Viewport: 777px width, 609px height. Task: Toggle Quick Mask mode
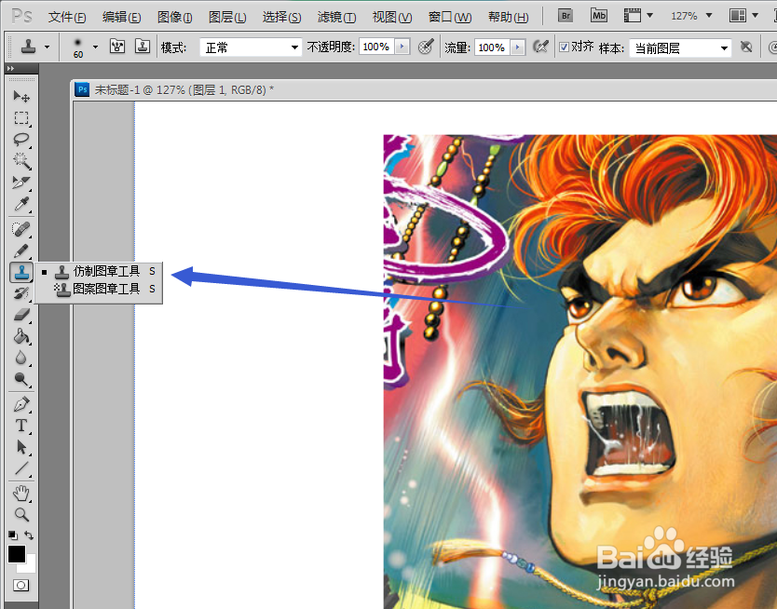(x=20, y=585)
